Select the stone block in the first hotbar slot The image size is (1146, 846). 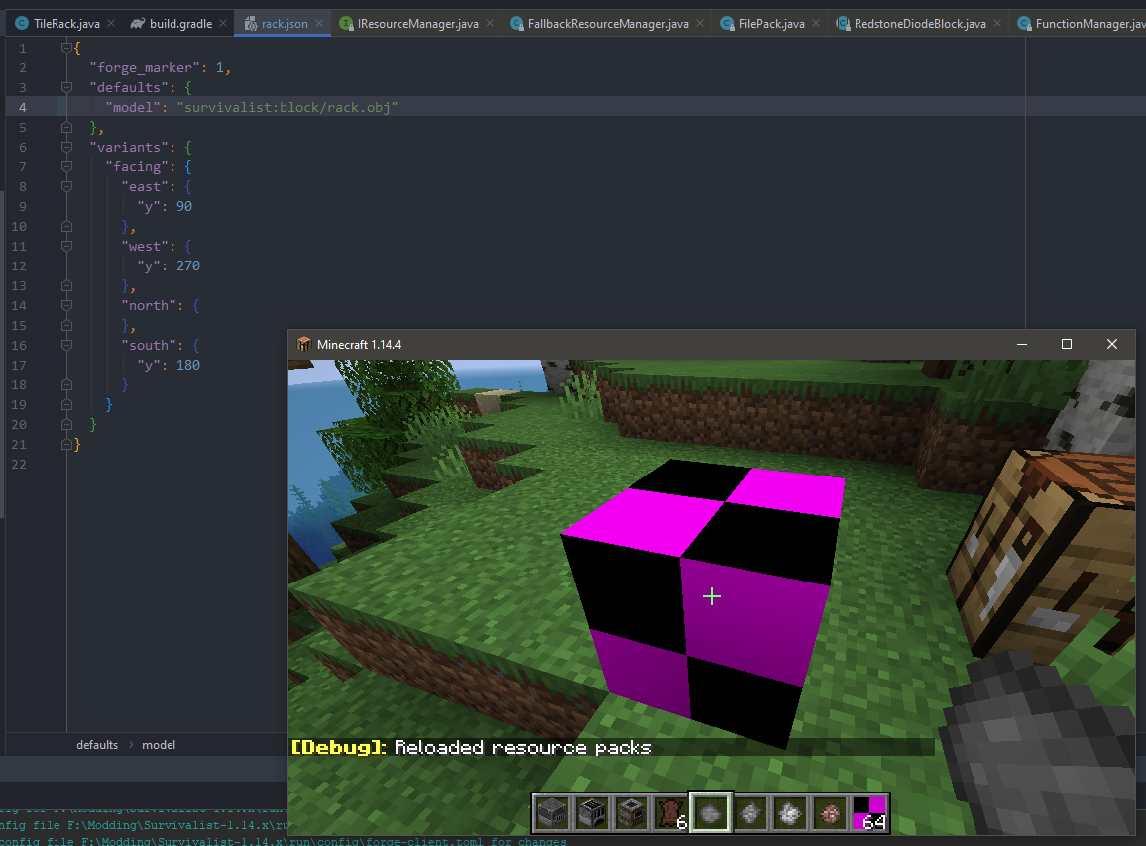(552, 812)
